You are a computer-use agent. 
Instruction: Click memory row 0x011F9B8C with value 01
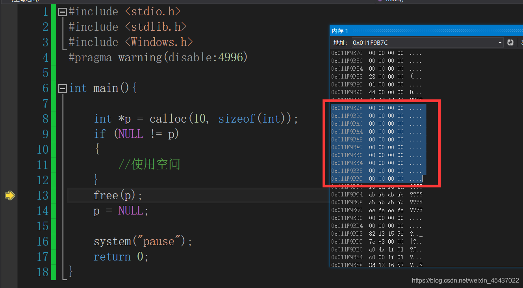tap(376, 84)
